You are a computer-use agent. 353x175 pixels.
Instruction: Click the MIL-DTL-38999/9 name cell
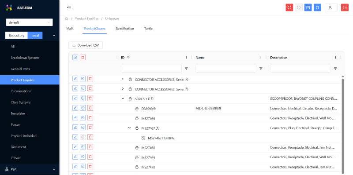(208, 109)
